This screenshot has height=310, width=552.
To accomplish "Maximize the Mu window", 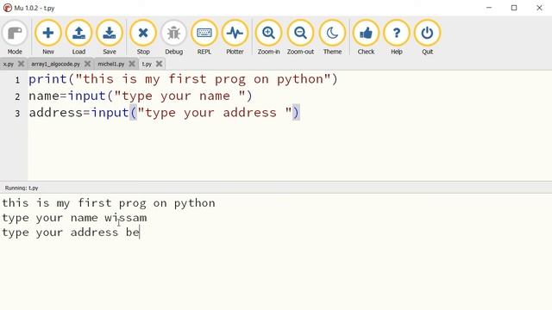I will (x=514, y=8).
